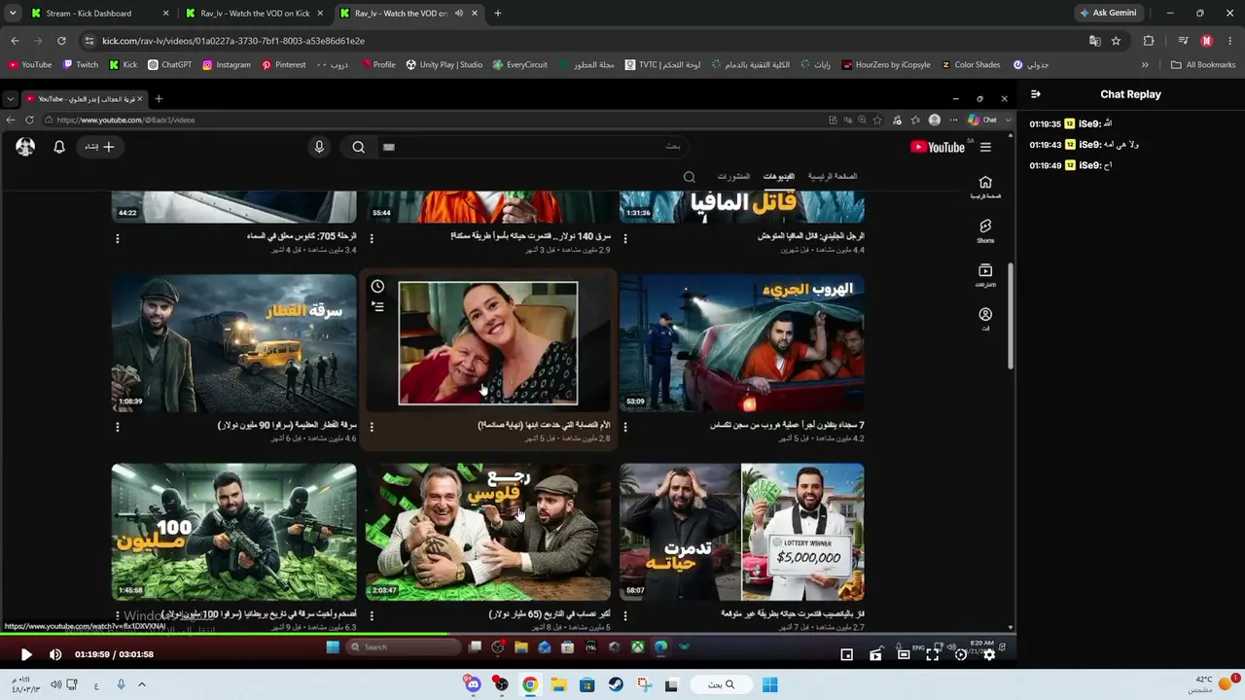Open Discord from the Windows taskbar
This screenshot has width=1245, height=700.
click(473, 684)
